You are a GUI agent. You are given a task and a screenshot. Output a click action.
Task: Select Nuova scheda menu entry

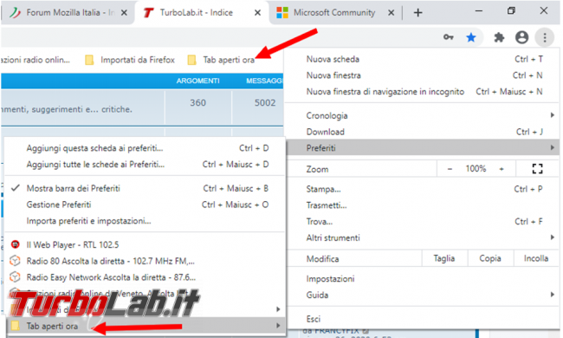point(423,59)
